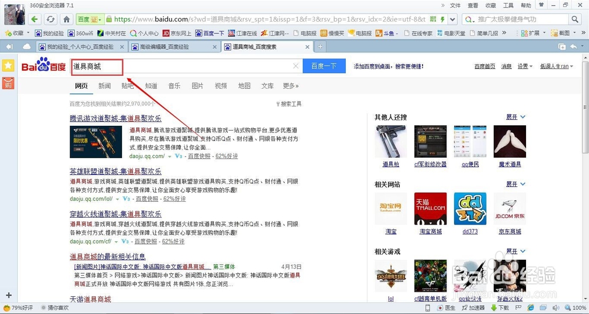Expand 展开 in 其他人还搜 section
The height and width of the screenshot is (314, 589).
[x=516, y=117]
